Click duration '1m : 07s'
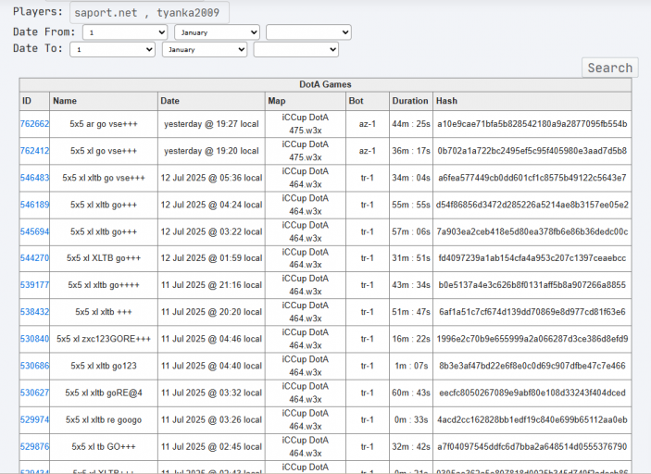Screen dimensions: 651x474 [411, 366]
